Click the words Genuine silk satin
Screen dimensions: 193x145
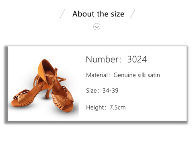click(x=137, y=75)
